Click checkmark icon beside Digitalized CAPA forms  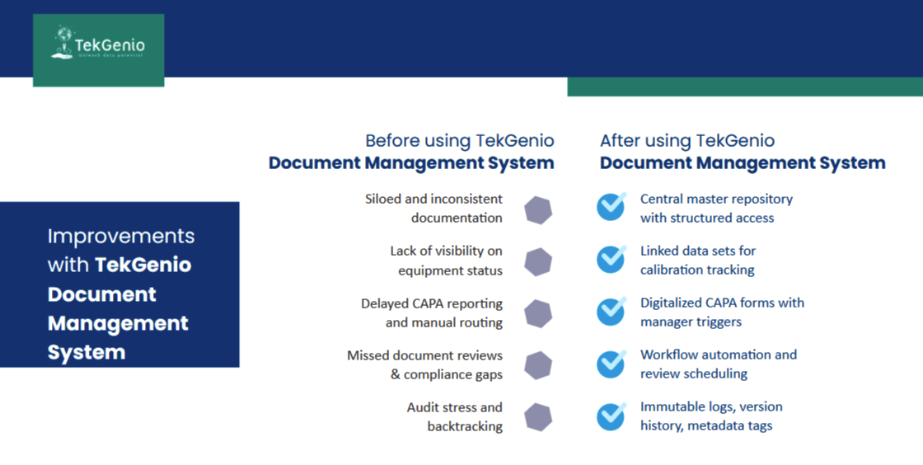(x=611, y=311)
